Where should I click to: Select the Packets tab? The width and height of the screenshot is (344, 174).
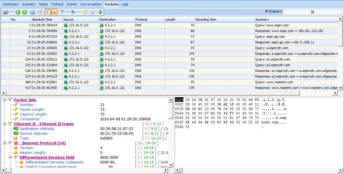(x=111, y=4)
